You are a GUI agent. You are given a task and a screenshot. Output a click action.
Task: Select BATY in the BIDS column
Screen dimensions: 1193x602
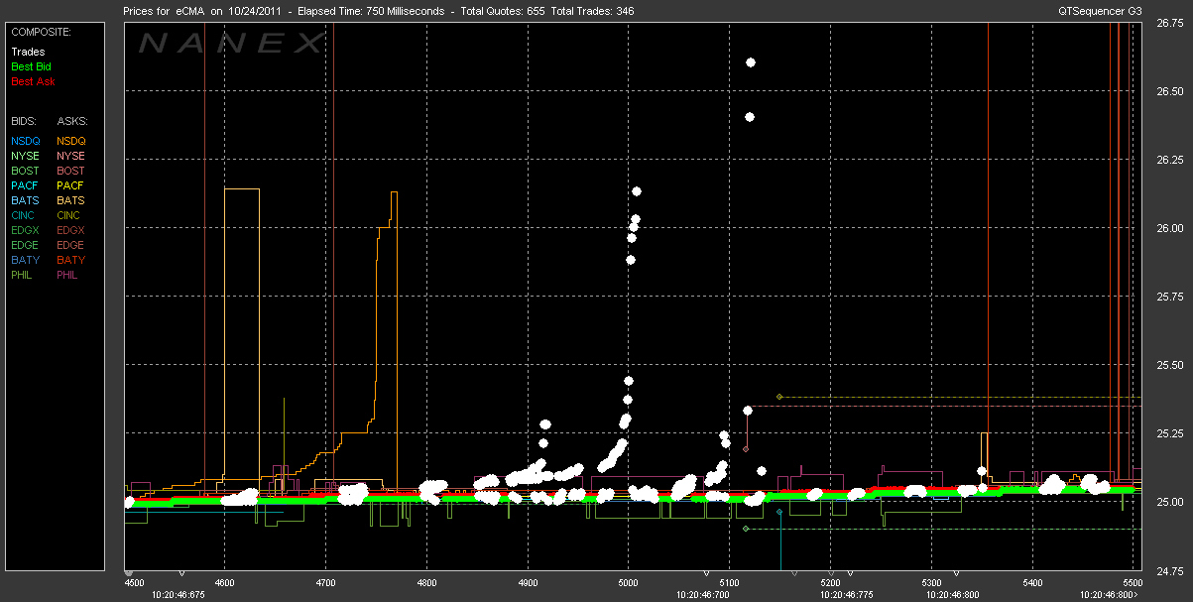[x=25, y=260]
